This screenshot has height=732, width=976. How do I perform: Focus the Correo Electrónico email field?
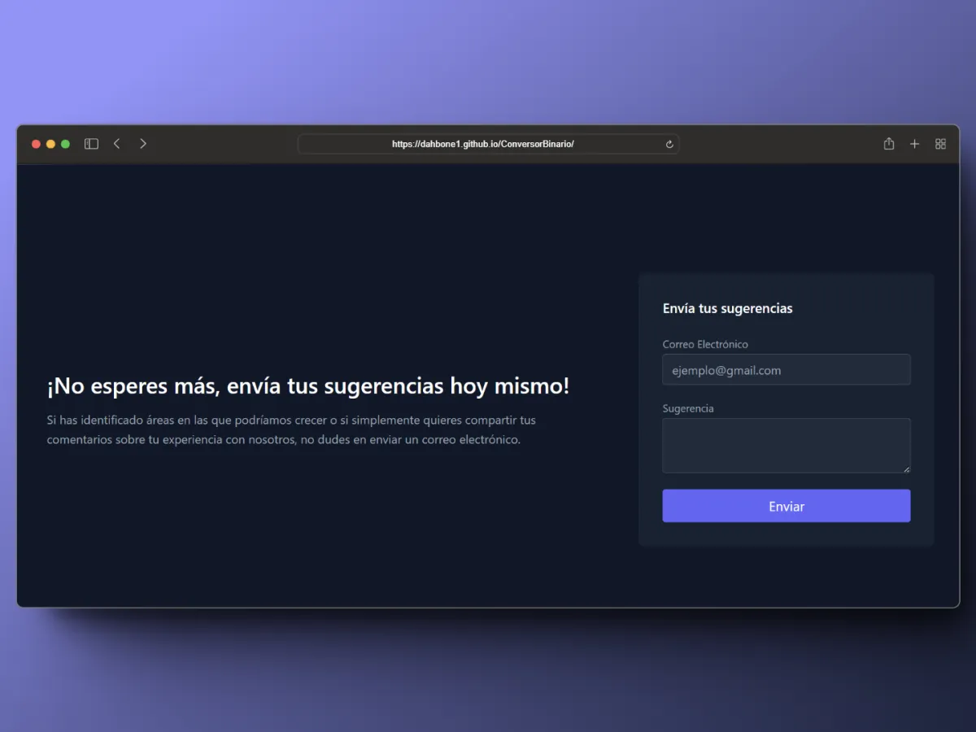click(x=786, y=369)
